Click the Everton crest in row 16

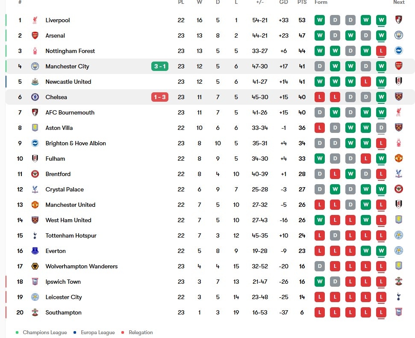[x=35, y=251]
